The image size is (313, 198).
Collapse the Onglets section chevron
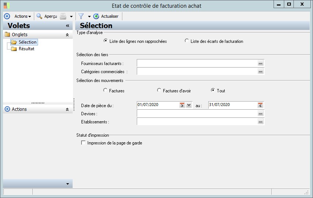point(67,35)
